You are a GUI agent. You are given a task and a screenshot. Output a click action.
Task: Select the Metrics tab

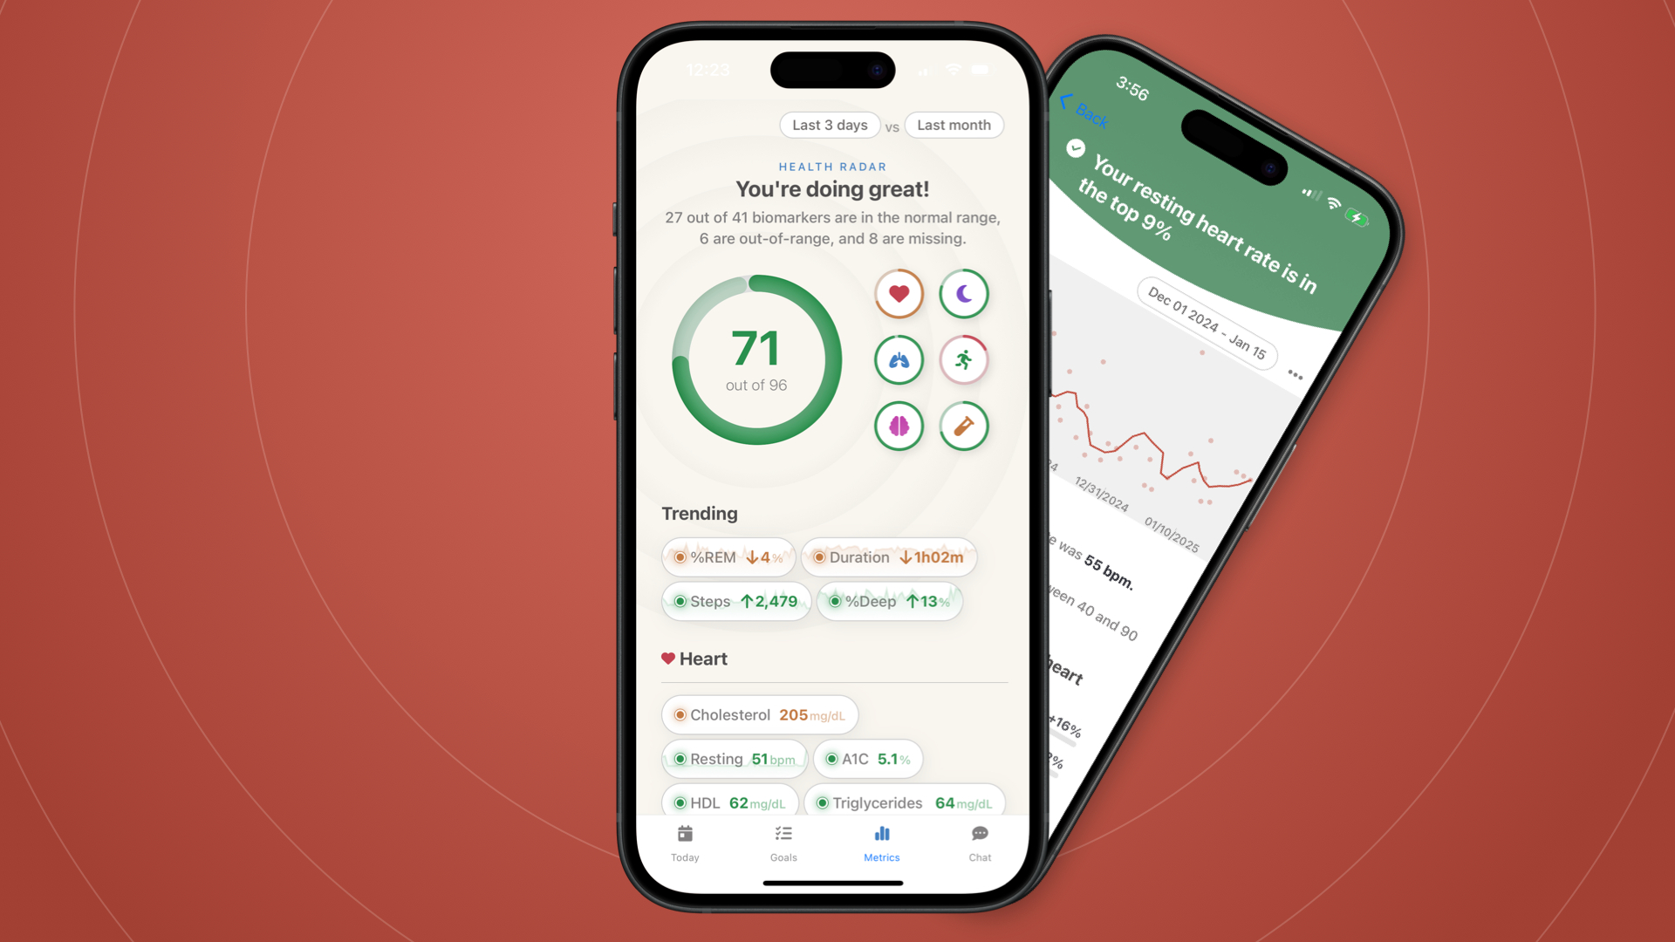coord(882,842)
